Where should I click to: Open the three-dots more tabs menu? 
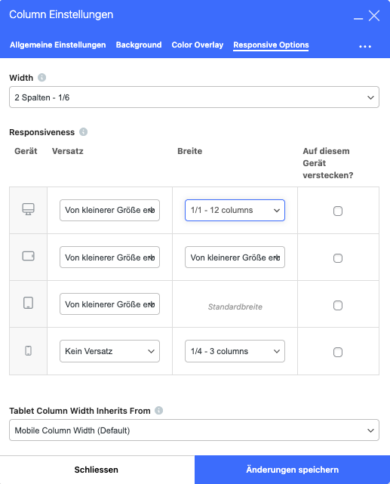pyautogui.click(x=365, y=46)
